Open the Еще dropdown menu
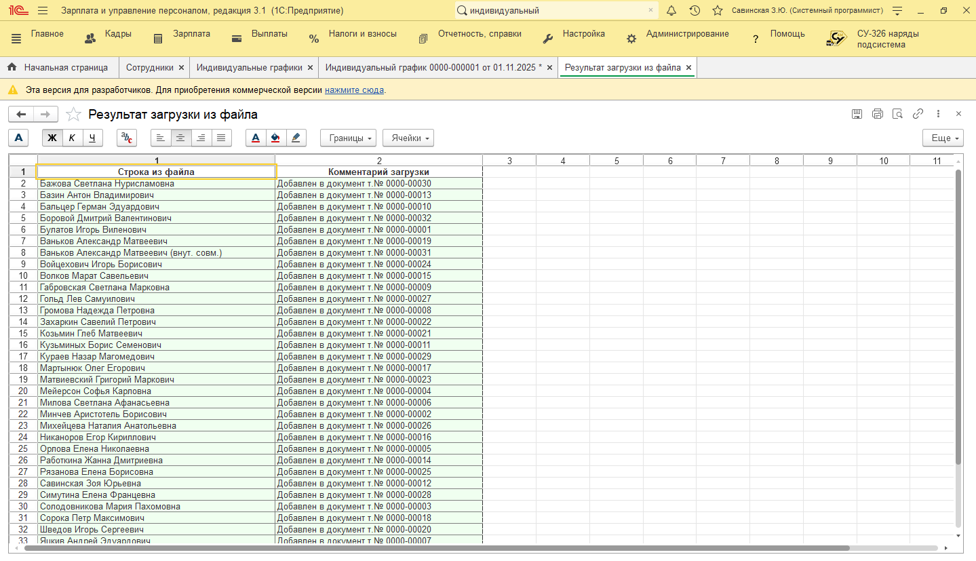This screenshot has height=561, width=976. [x=943, y=138]
